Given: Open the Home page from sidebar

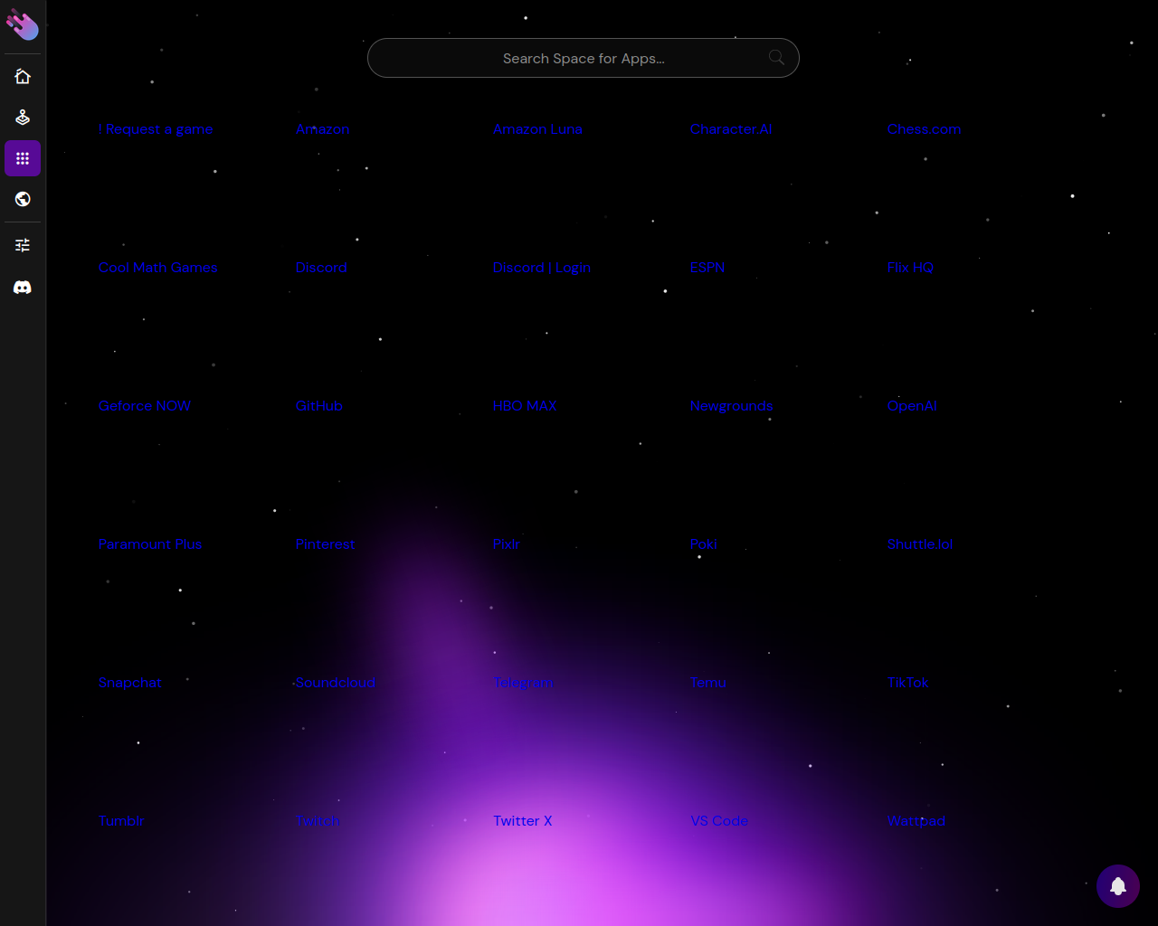Looking at the screenshot, I should click(23, 77).
